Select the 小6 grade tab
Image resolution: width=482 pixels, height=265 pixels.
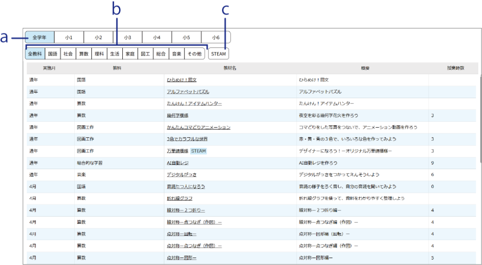point(216,38)
